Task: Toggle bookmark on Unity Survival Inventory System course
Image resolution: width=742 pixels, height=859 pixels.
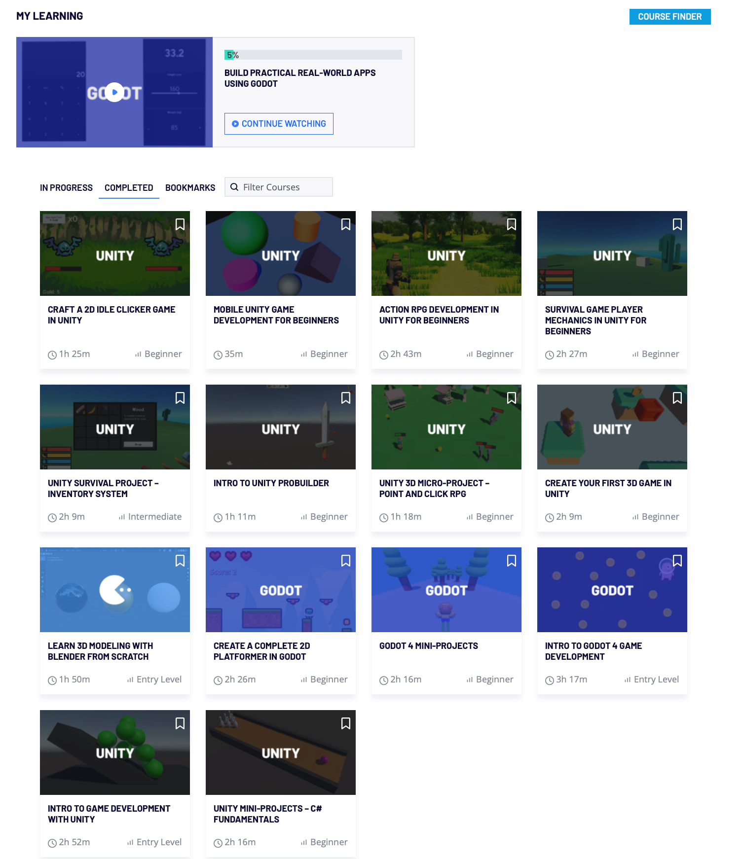Action: [180, 398]
